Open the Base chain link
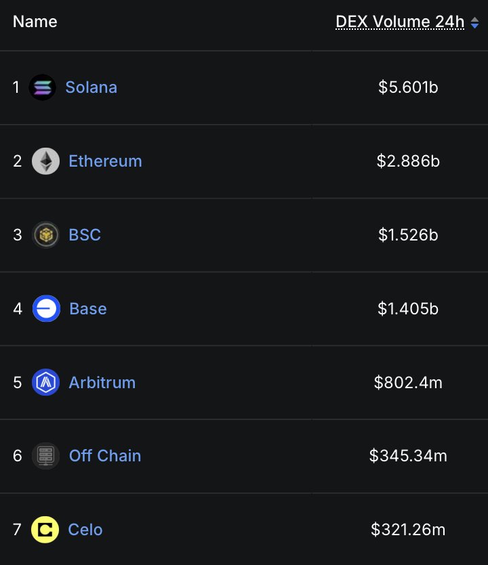 [x=88, y=309]
